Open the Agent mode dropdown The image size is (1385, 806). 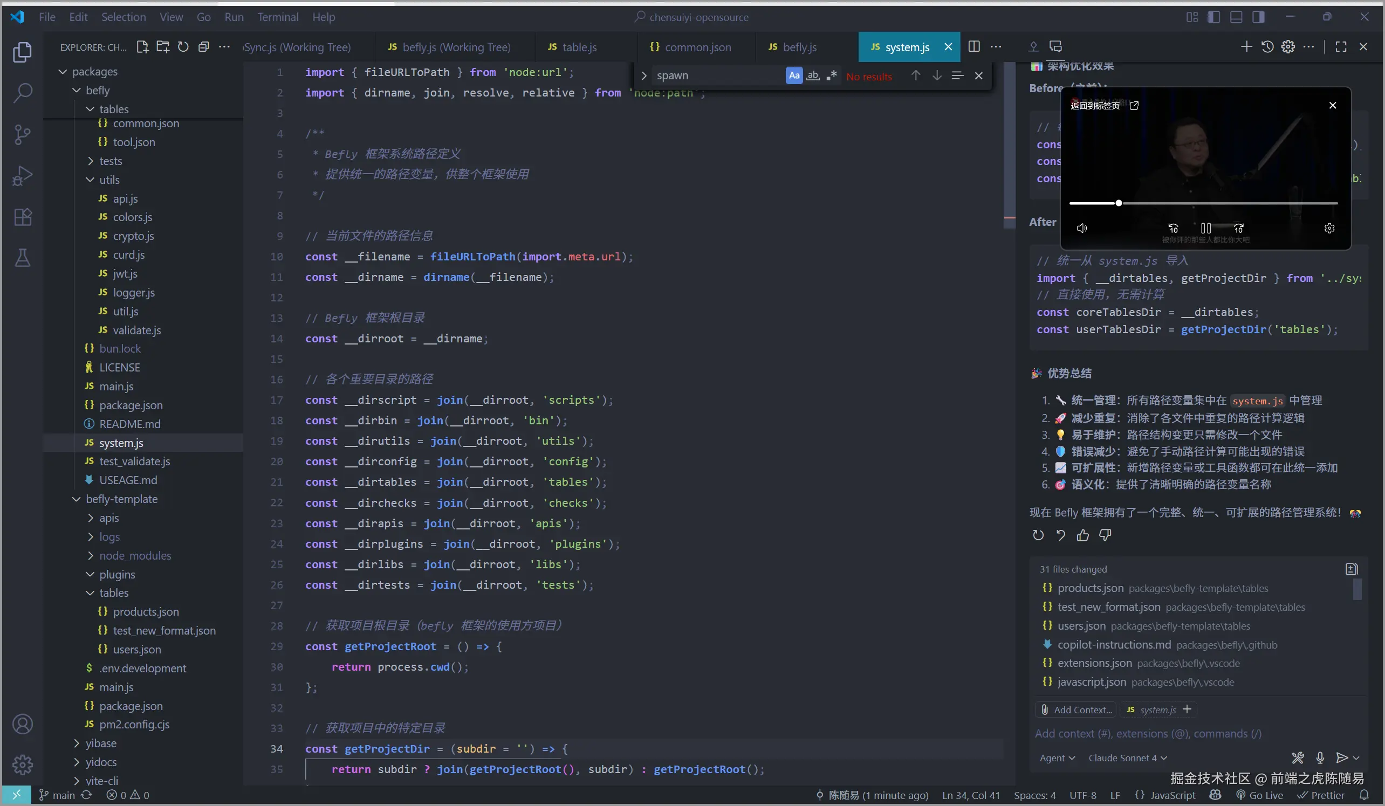(1057, 757)
